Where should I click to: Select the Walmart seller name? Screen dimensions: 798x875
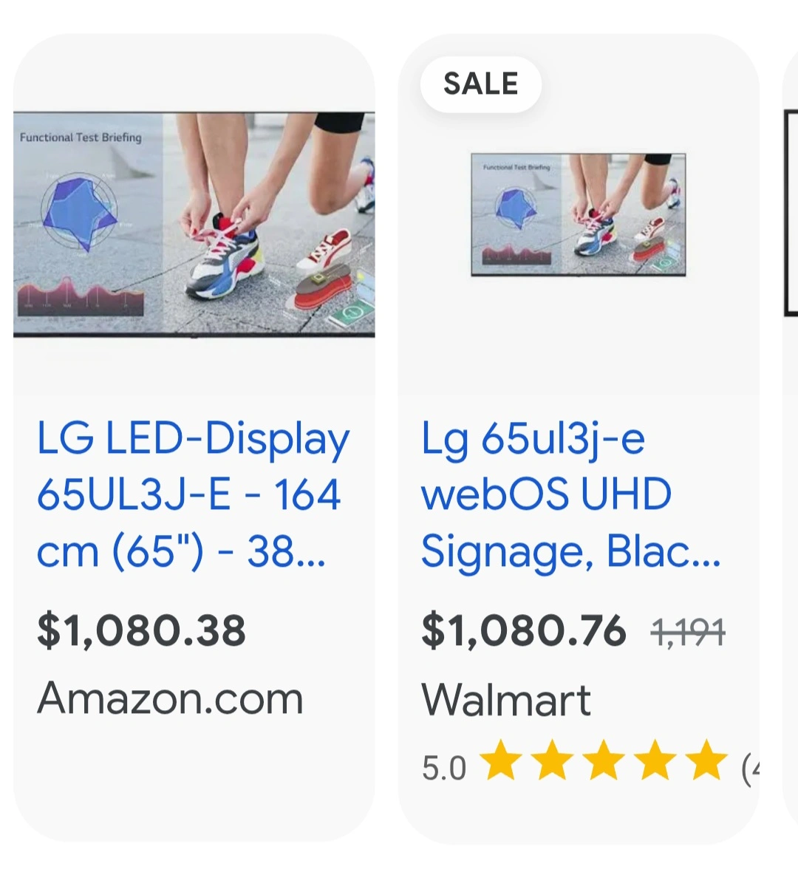(506, 699)
